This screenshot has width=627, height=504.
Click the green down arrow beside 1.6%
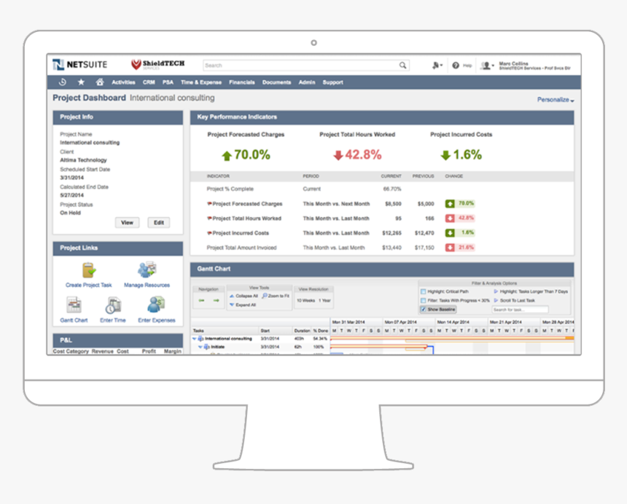(x=445, y=155)
